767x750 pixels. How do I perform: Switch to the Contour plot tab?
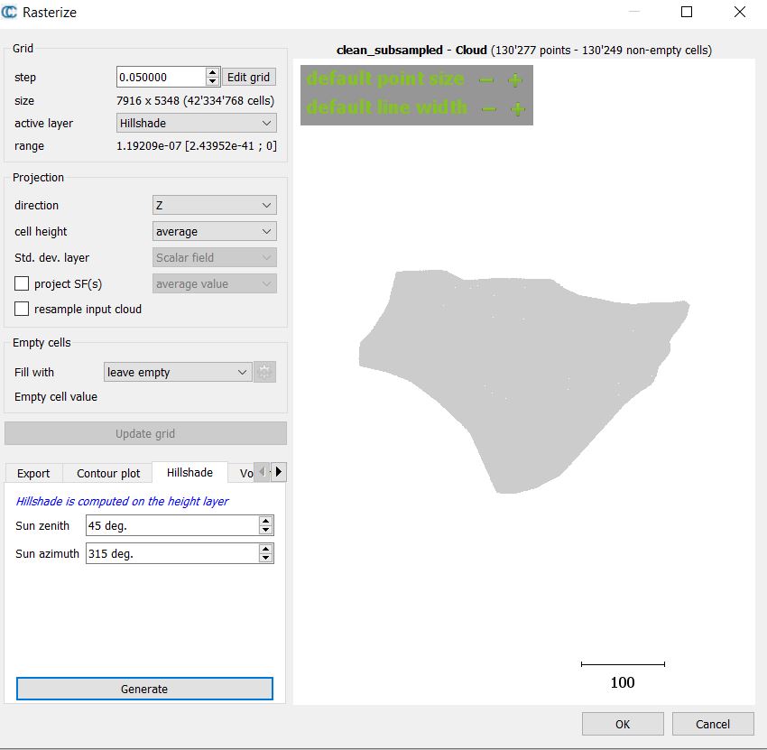point(106,473)
